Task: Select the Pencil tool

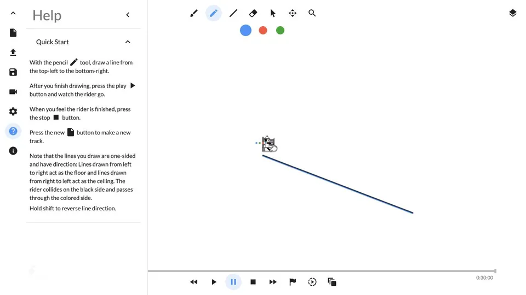Action: (213, 13)
